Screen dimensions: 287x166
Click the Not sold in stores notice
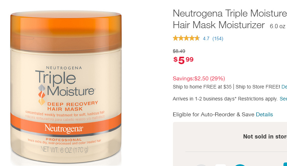[x=265, y=136]
